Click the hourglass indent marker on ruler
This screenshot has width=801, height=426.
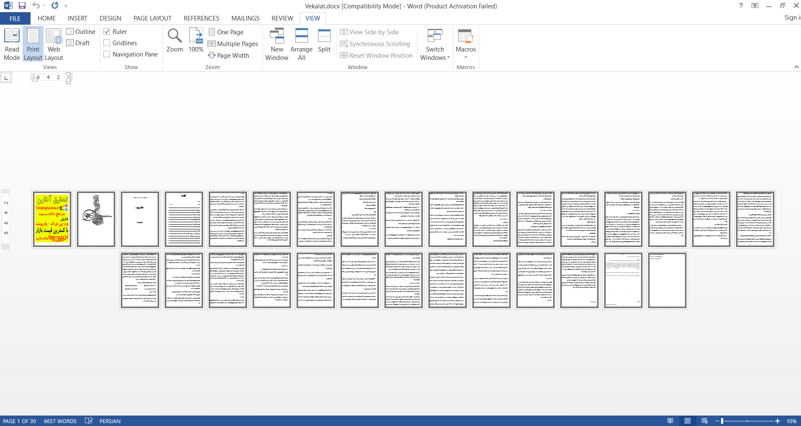pos(69,78)
